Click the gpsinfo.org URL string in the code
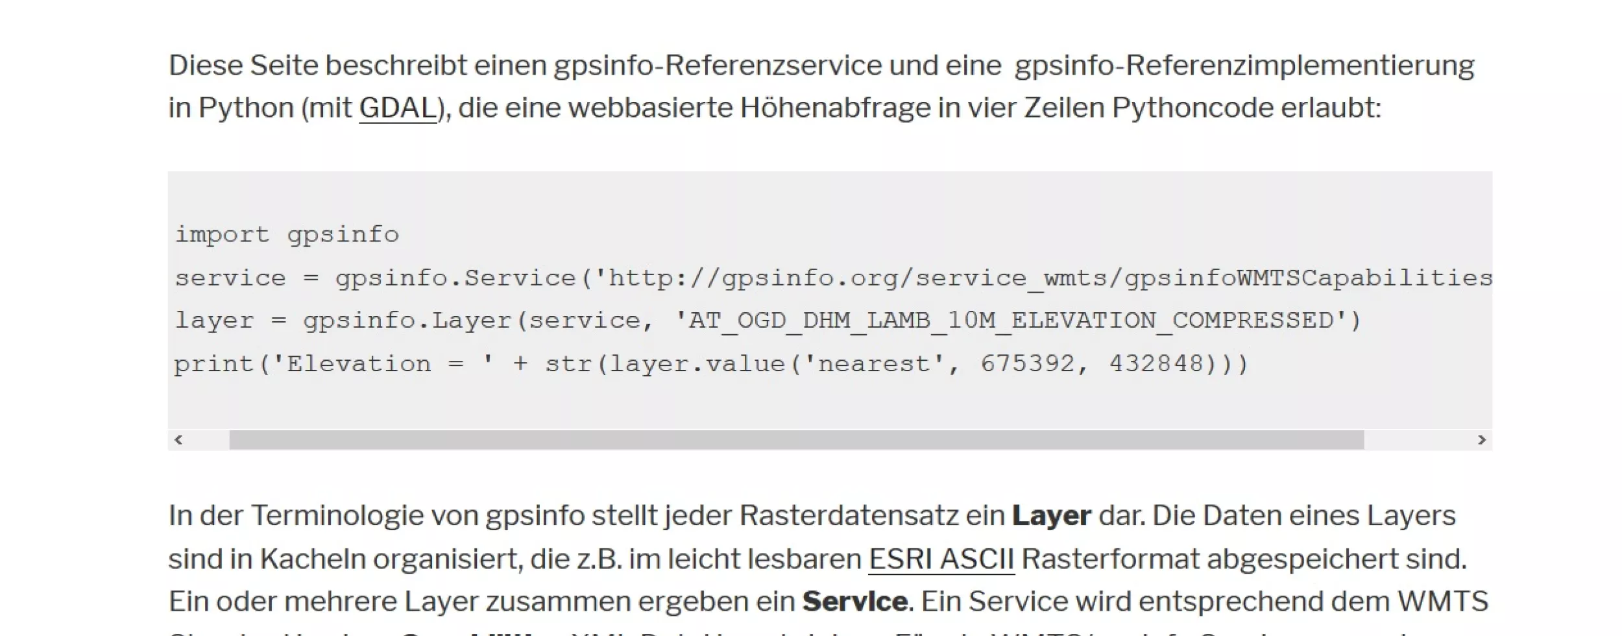This screenshot has height=636, width=1622. pos(1043,278)
